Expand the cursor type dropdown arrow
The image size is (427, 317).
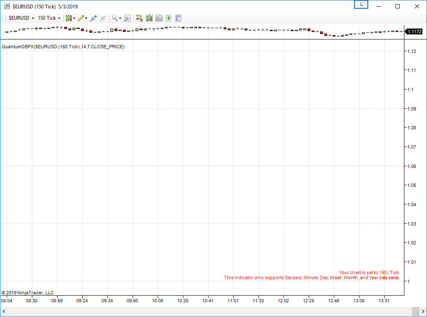click(120, 18)
